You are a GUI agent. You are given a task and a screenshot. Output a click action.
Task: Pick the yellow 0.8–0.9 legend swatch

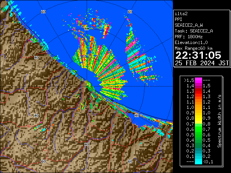pos(199,118)
